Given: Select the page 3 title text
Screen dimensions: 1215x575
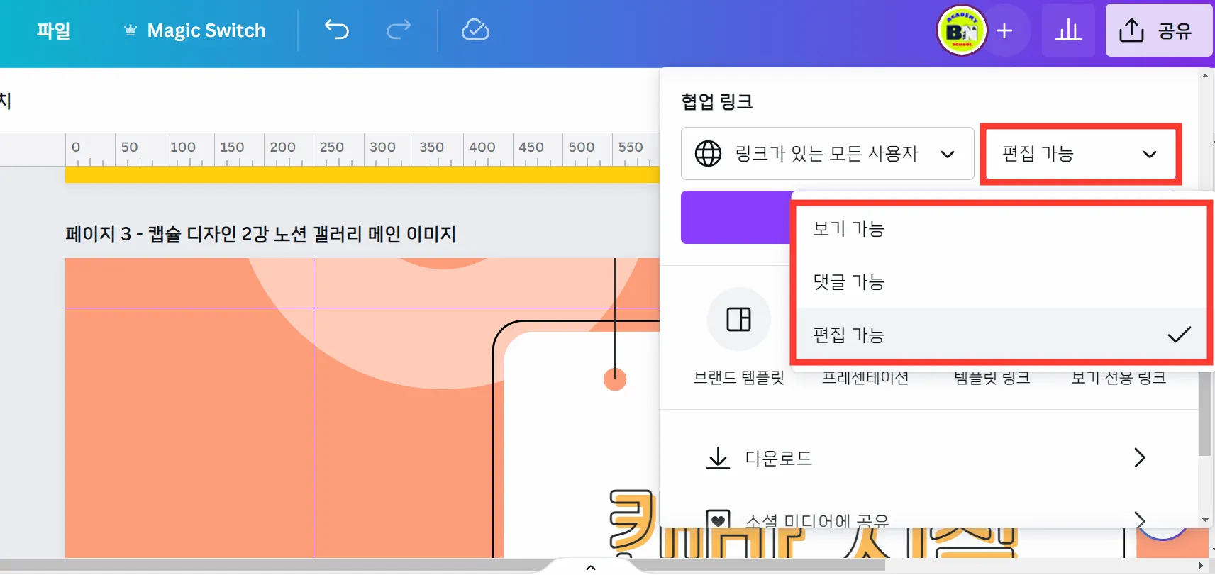Looking at the screenshot, I should 260,234.
